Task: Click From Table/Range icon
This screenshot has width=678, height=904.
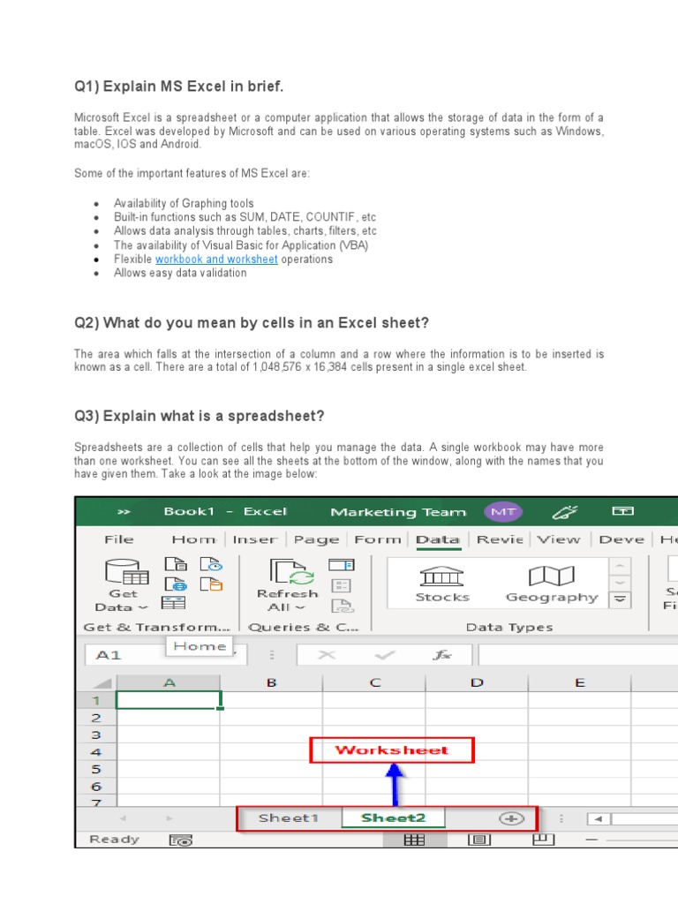Action: pyautogui.click(x=174, y=603)
